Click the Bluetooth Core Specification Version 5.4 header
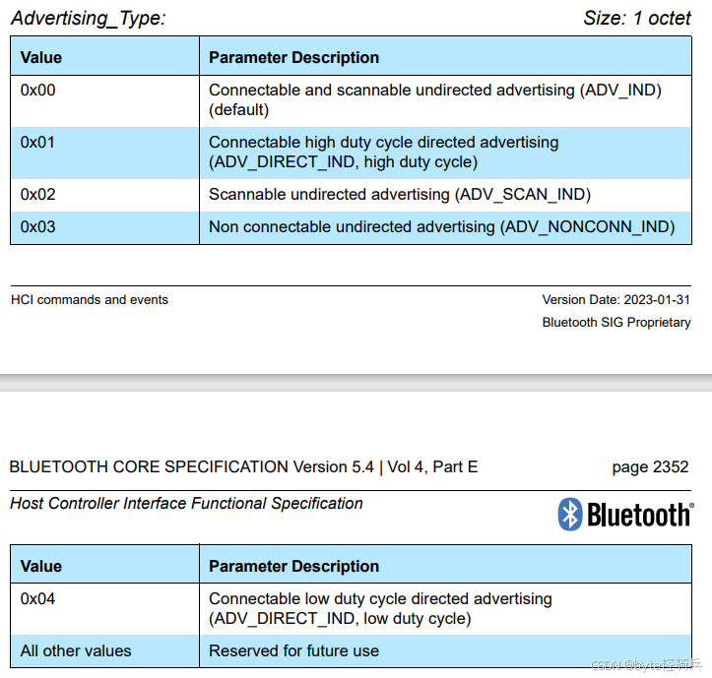This screenshot has width=712, height=678. pos(243,466)
